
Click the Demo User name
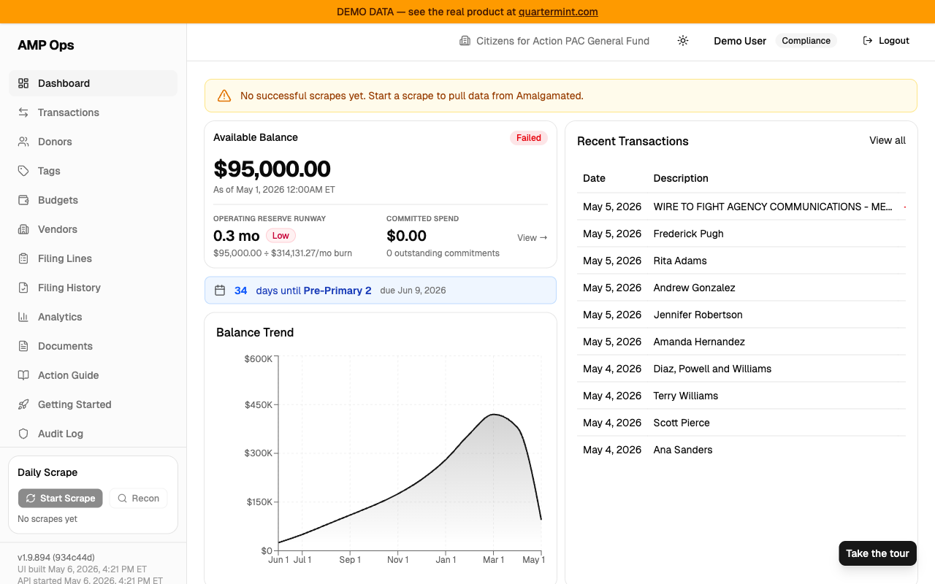(740, 41)
